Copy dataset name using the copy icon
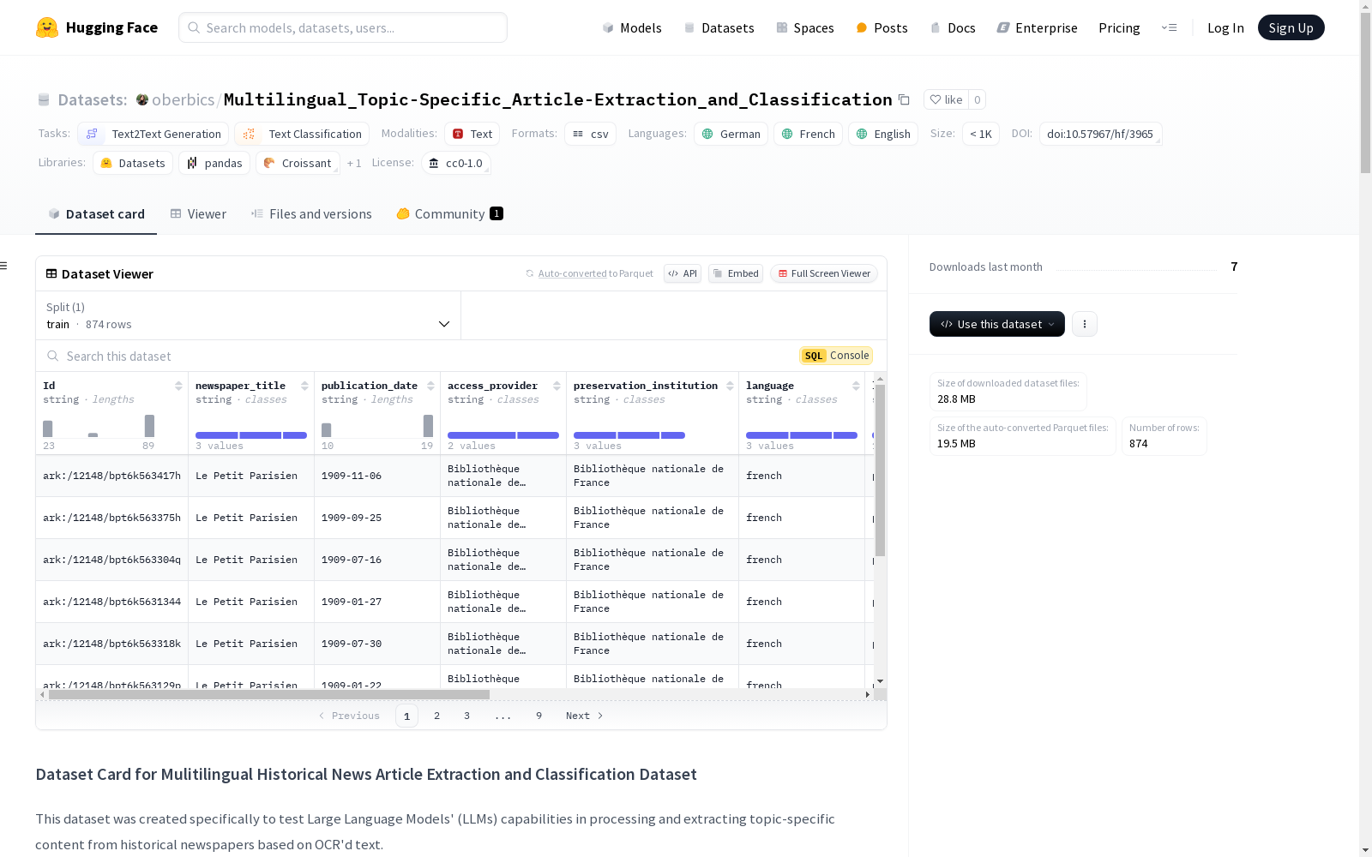 tap(904, 99)
